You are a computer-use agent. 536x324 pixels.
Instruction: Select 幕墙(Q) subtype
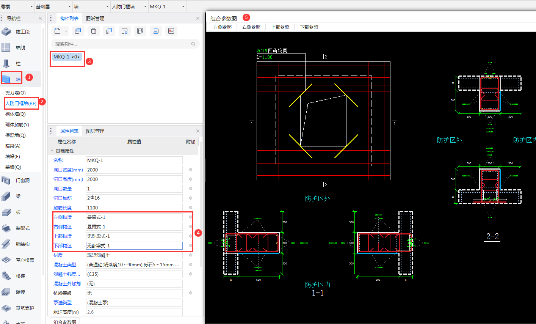pos(13,167)
